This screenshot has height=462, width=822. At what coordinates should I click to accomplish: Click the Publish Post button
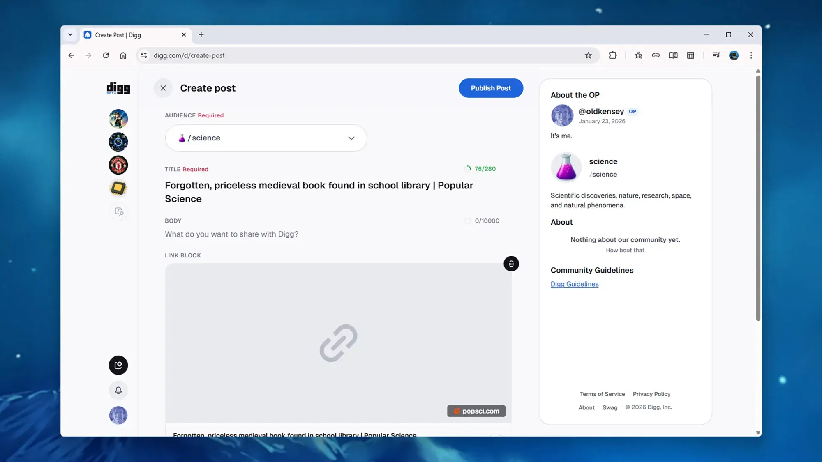coord(491,88)
